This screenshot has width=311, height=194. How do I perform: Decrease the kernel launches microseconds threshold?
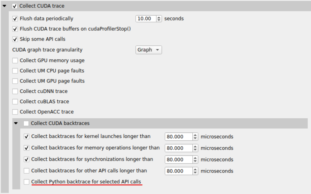tap(195, 138)
